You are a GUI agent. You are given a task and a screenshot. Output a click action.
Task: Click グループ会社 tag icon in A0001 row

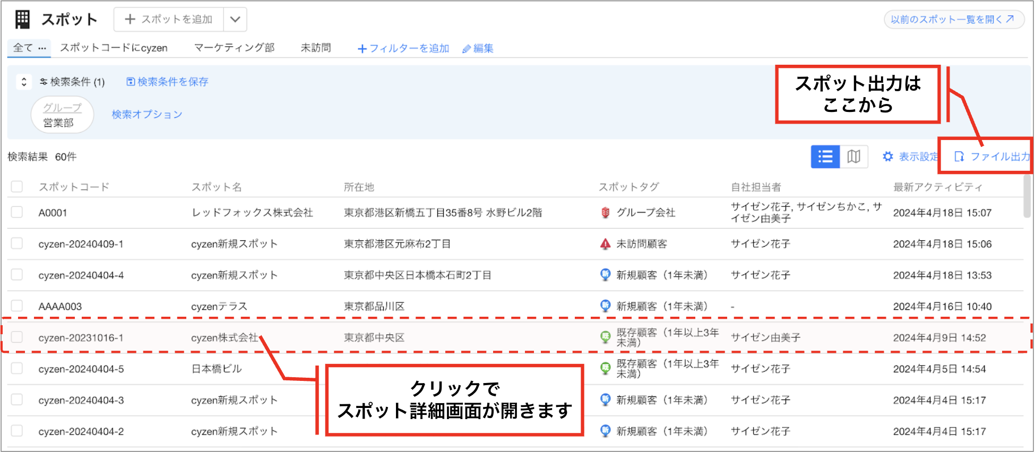(x=605, y=213)
